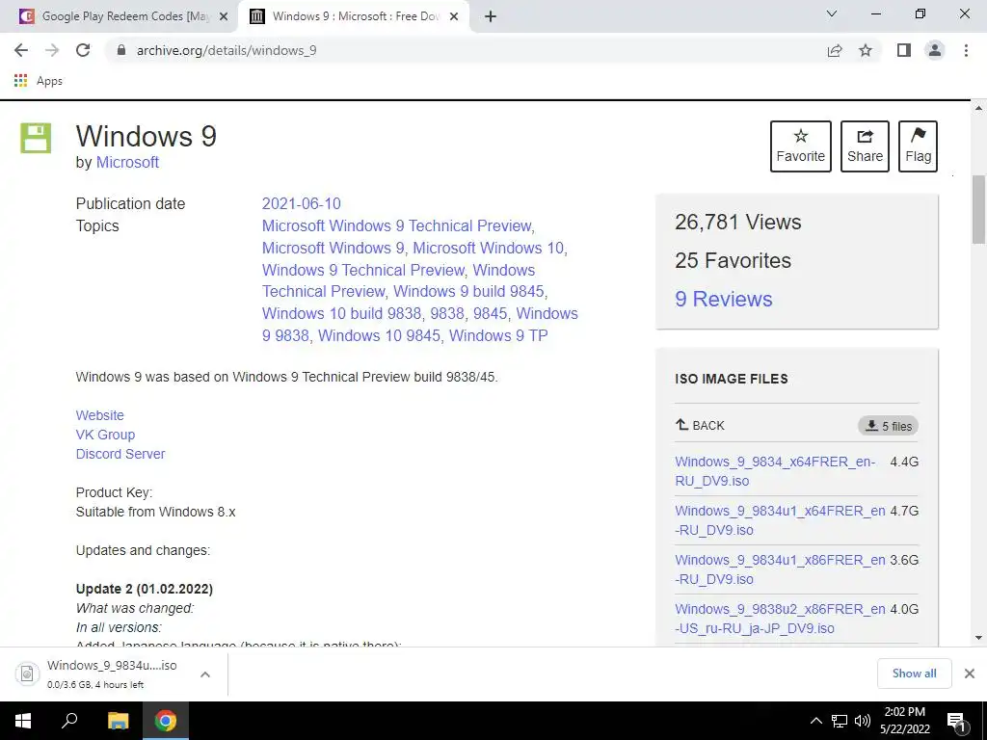This screenshot has height=740, width=987.
Task: Share this page via address bar icon
Action: (x=835, y=50)
